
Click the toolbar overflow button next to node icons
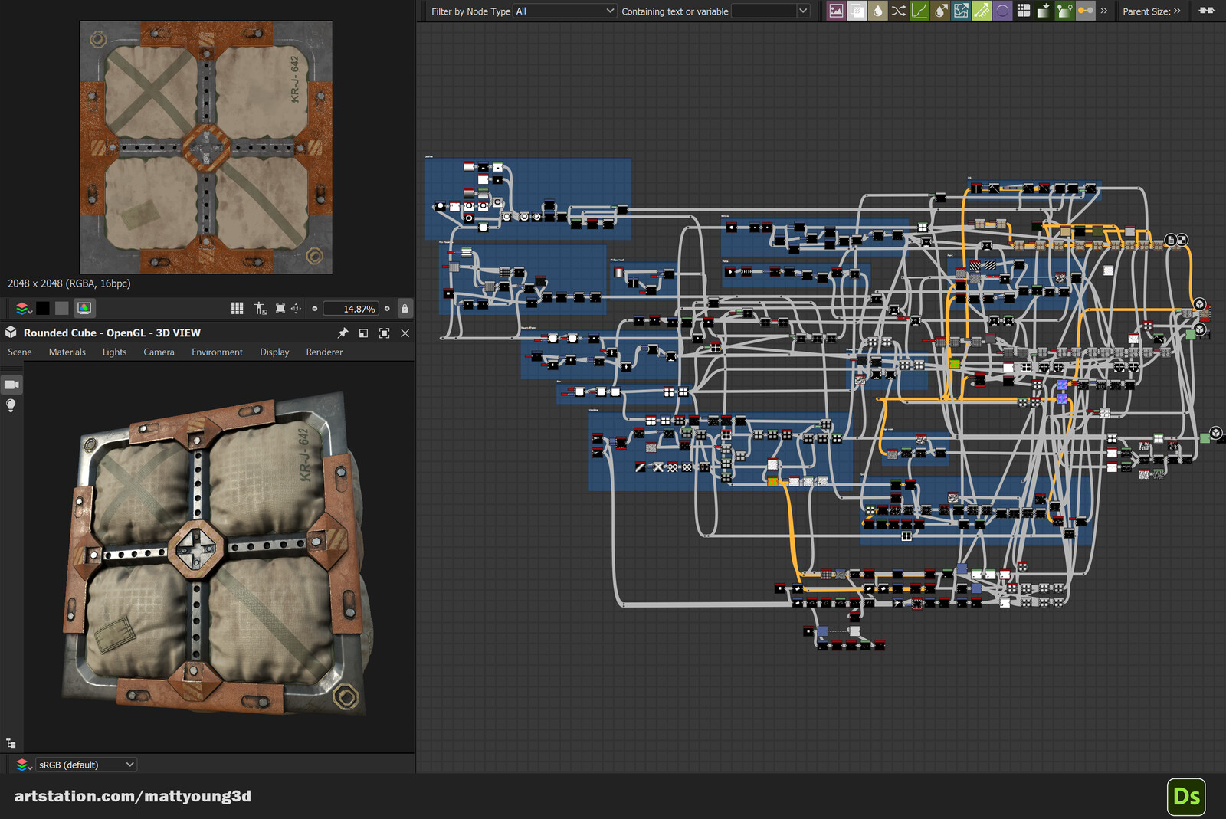[1104, 11]
